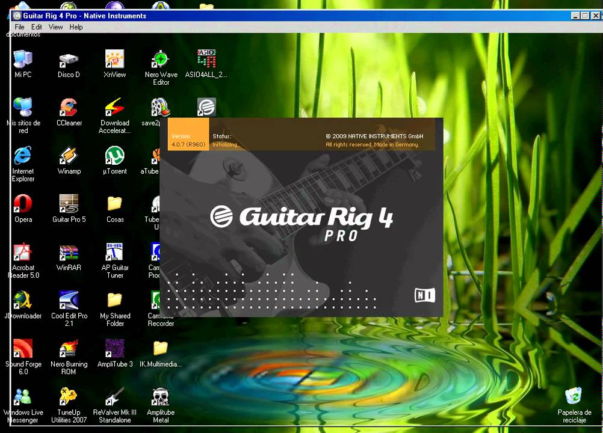This screenshot has width=603, height=433.
Task: Select the Opera browser icon
Action: pos(23,204)
